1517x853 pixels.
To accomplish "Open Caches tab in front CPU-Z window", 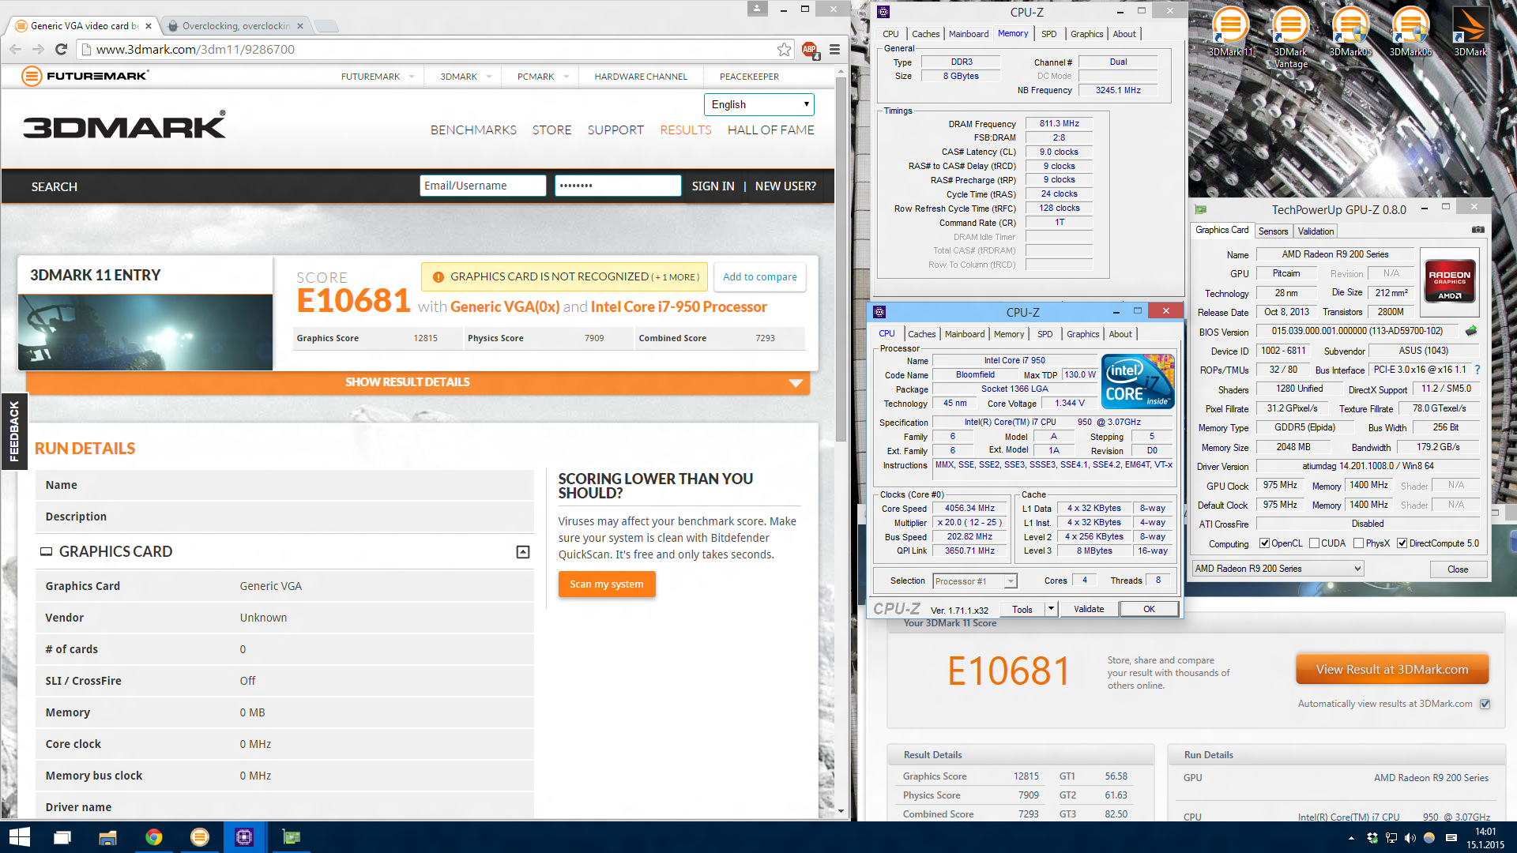I will pos(921,334).
